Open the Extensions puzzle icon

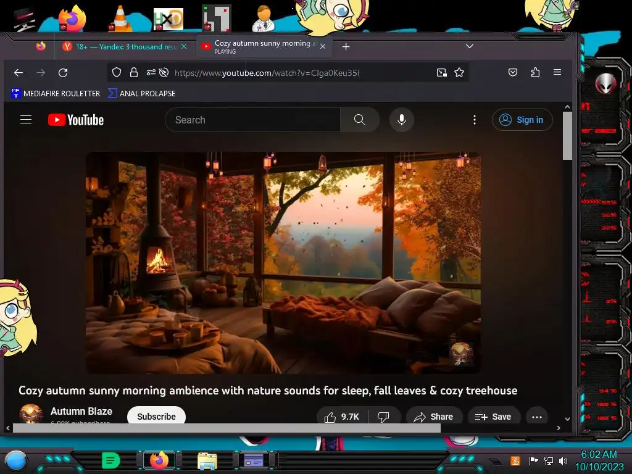pos(535,73)
